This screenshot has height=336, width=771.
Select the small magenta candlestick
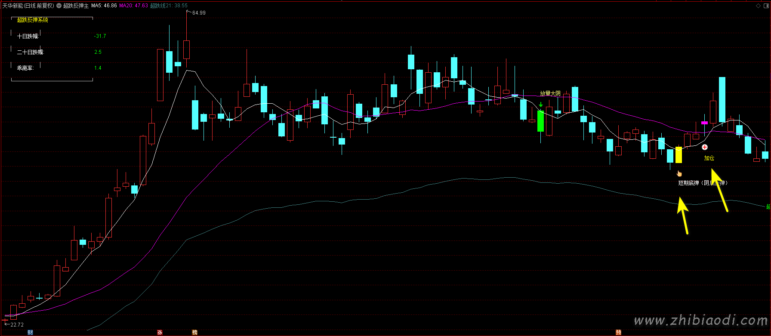(704, 123)
